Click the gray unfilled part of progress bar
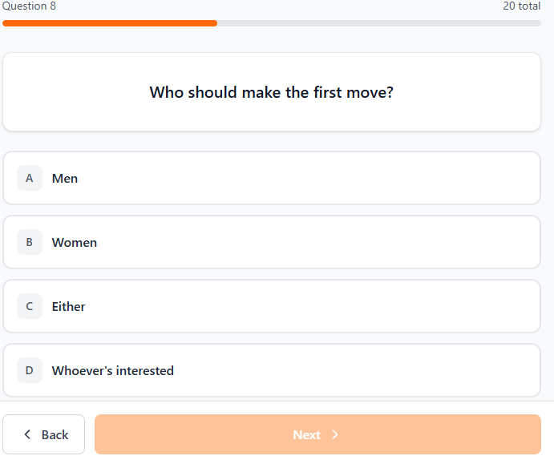 pos(378,23)
